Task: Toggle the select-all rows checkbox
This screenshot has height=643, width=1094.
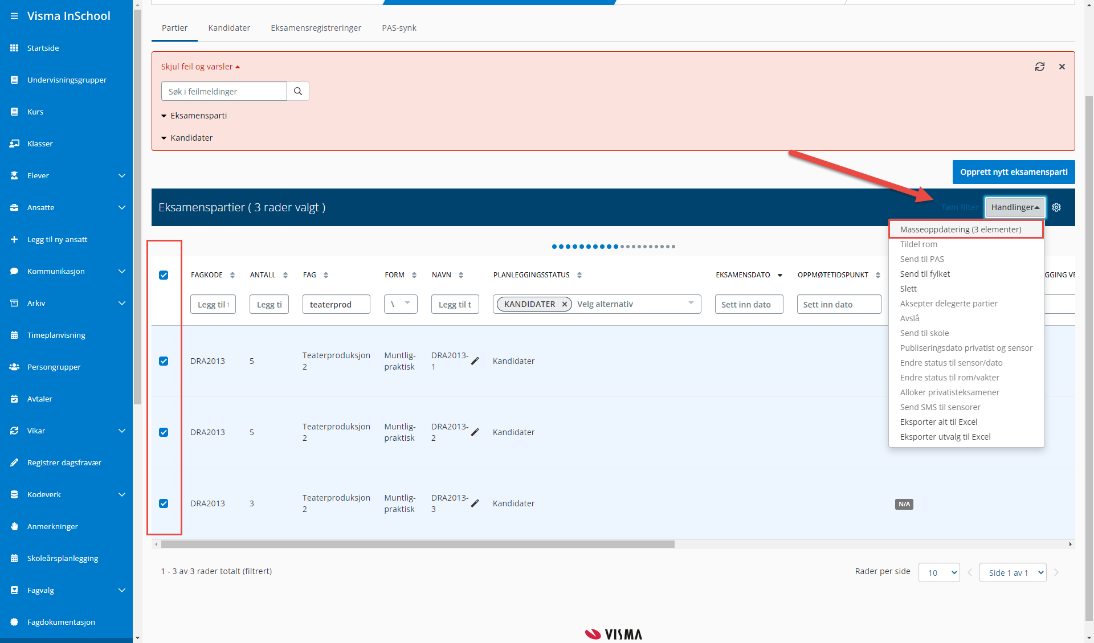Action: click(x=164, y=275)
